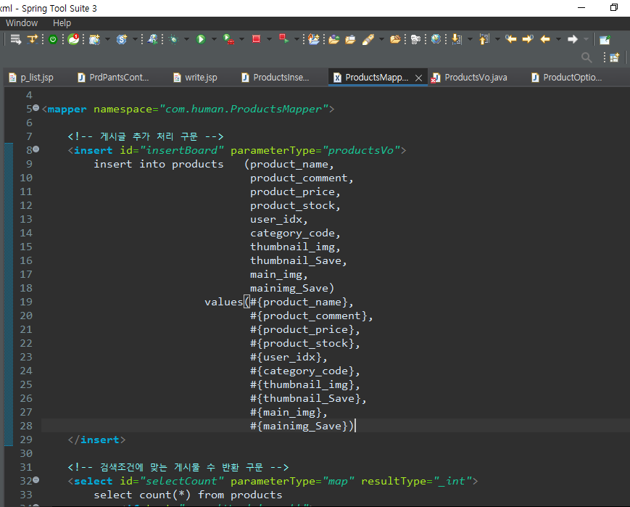Viewport: 630px width, 507px height.
Task: Go to Last Edit Location icon
Action: click(511, 39)
